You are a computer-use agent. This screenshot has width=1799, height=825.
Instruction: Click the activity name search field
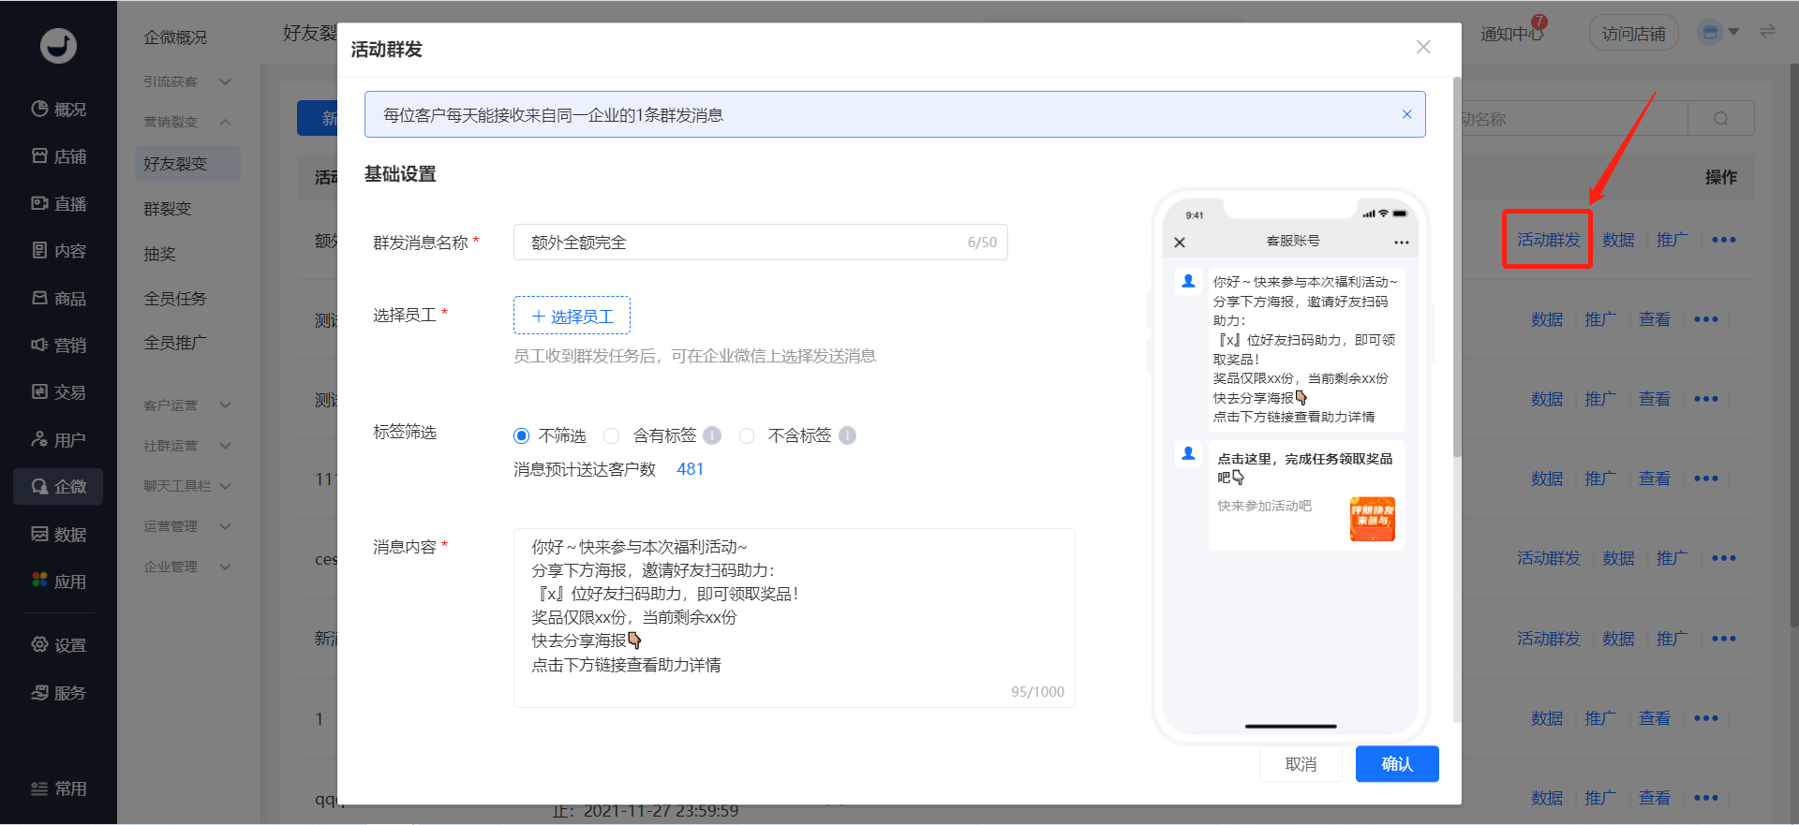point(1574,119)
